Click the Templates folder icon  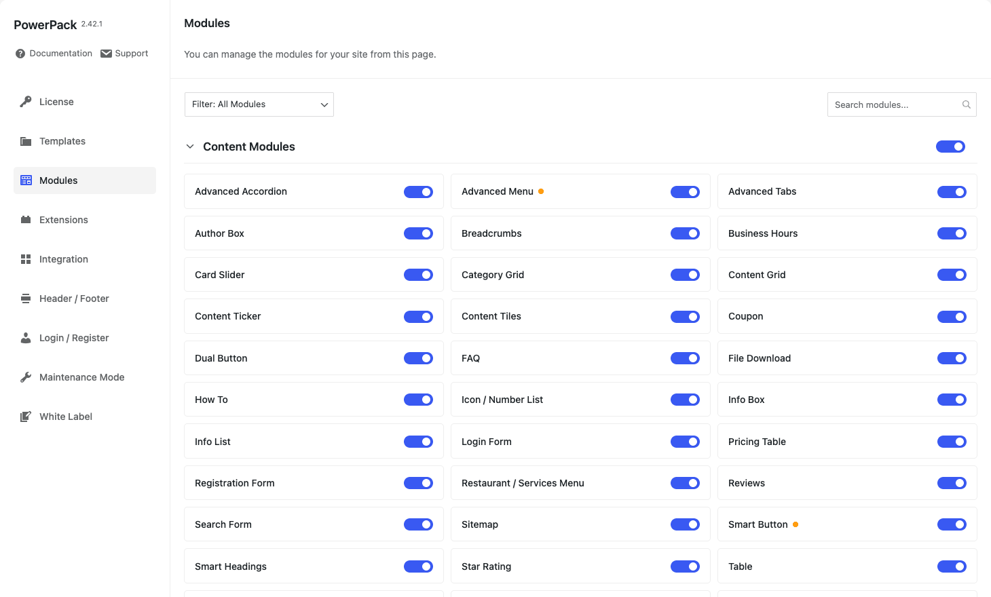click(26, 141)
